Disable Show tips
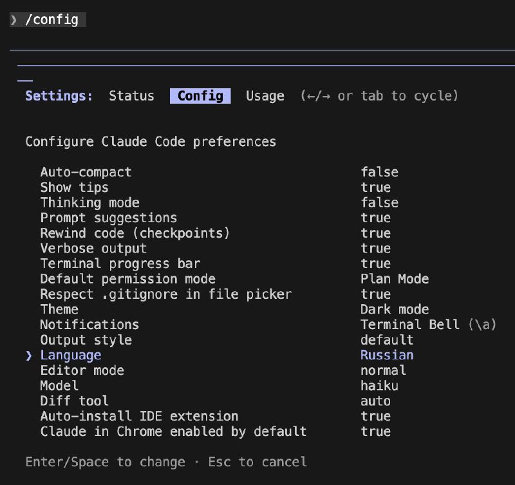 click(x=73, y=187)
